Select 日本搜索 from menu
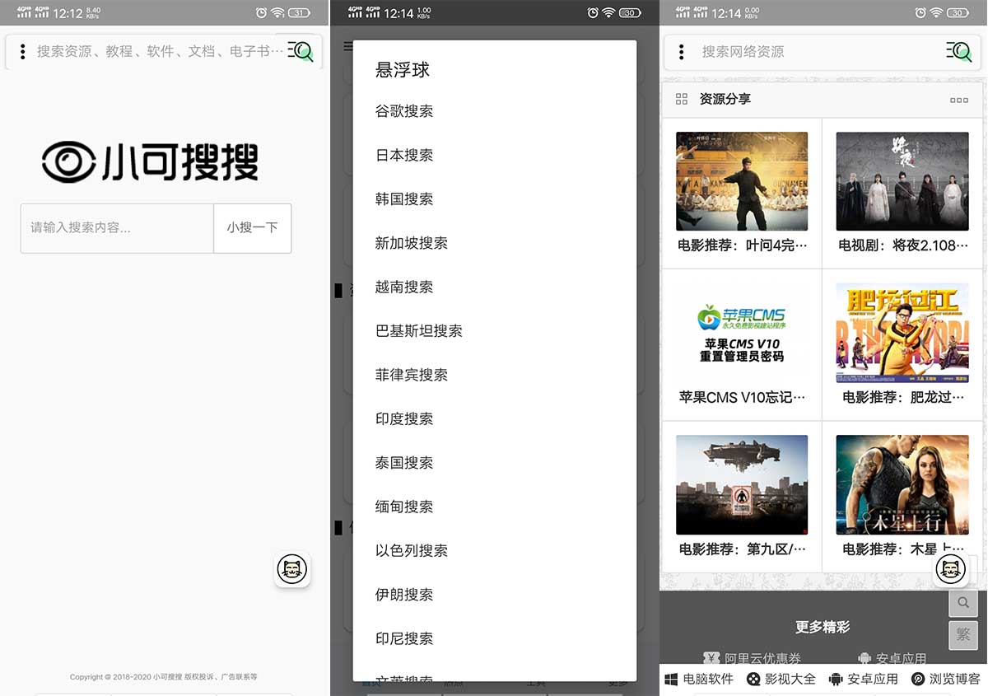The height and width of the screenshot is (696, 988). 404,155
